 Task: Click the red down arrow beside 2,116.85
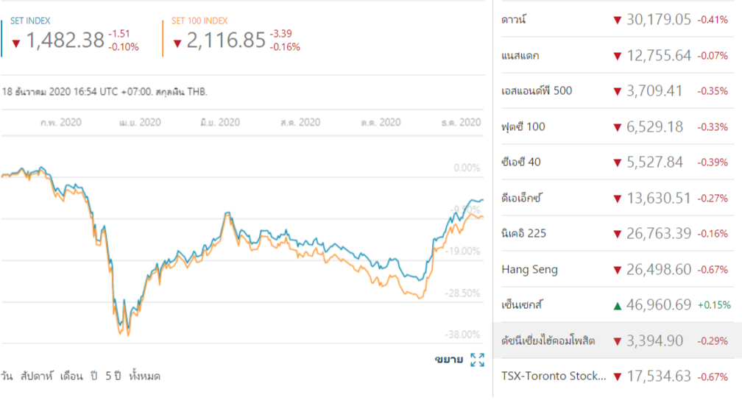(177, 43)
